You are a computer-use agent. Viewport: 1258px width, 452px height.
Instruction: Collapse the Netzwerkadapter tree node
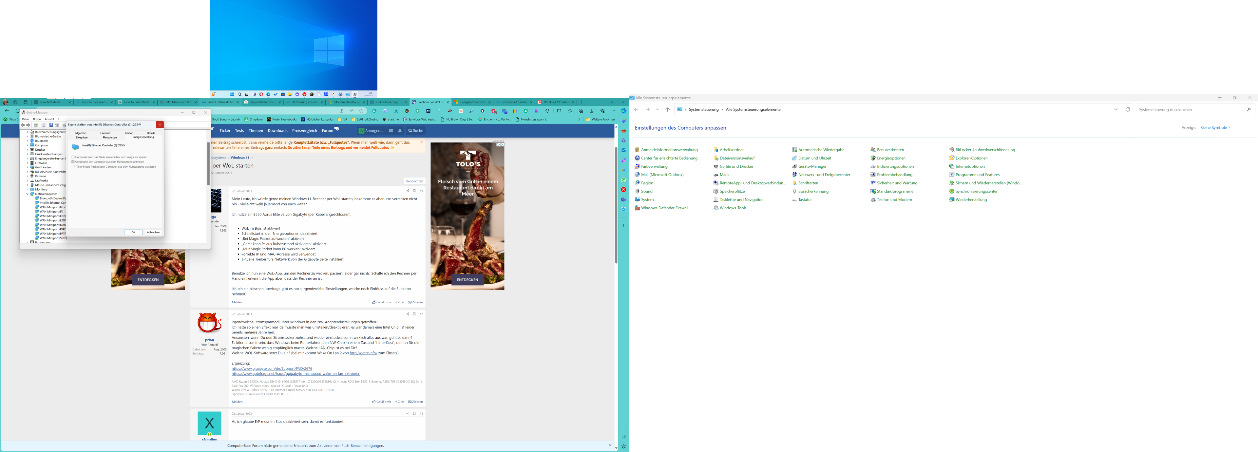tap(27, 194)
